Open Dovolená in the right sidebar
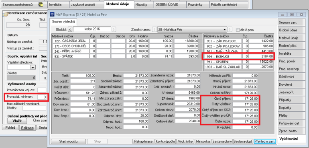 click(292, 84)
